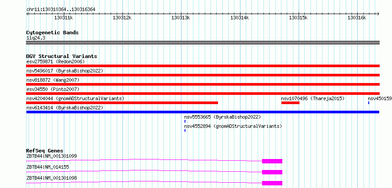Click the 130316k ruler label
Screen dimensions: 392x188
pyautogui.click(x=357, y=18)
